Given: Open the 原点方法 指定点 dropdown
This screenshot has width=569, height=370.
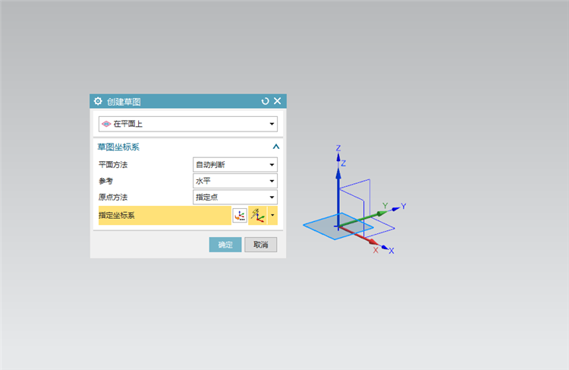Looking at the screenshot, I should point(235,198).
